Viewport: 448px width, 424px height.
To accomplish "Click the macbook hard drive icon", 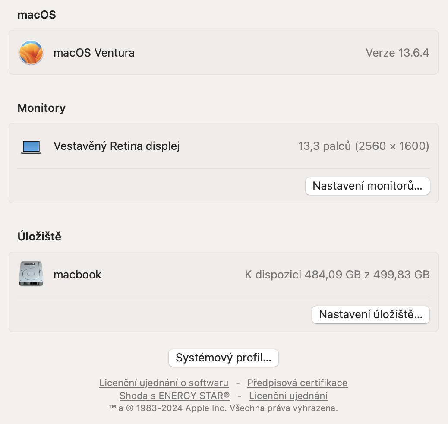I will coord(31,274).
